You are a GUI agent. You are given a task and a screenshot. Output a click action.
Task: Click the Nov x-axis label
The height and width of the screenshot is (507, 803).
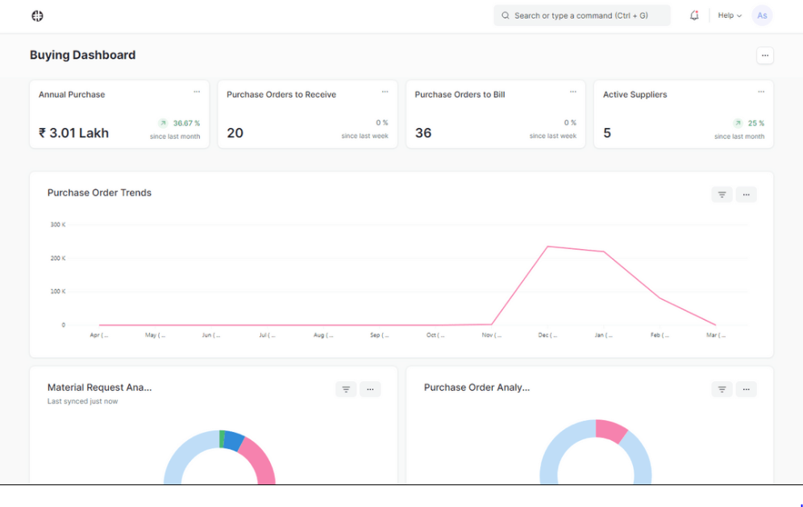492,335
